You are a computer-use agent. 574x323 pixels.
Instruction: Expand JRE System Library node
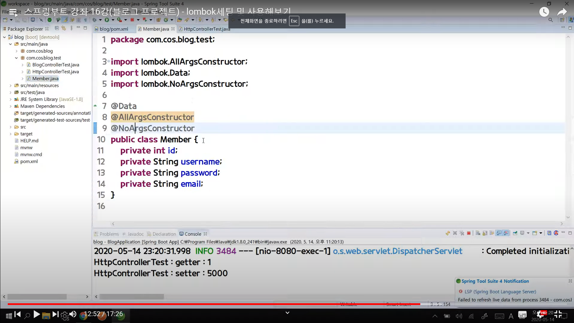pyautogui.click(x=10, y=99)
